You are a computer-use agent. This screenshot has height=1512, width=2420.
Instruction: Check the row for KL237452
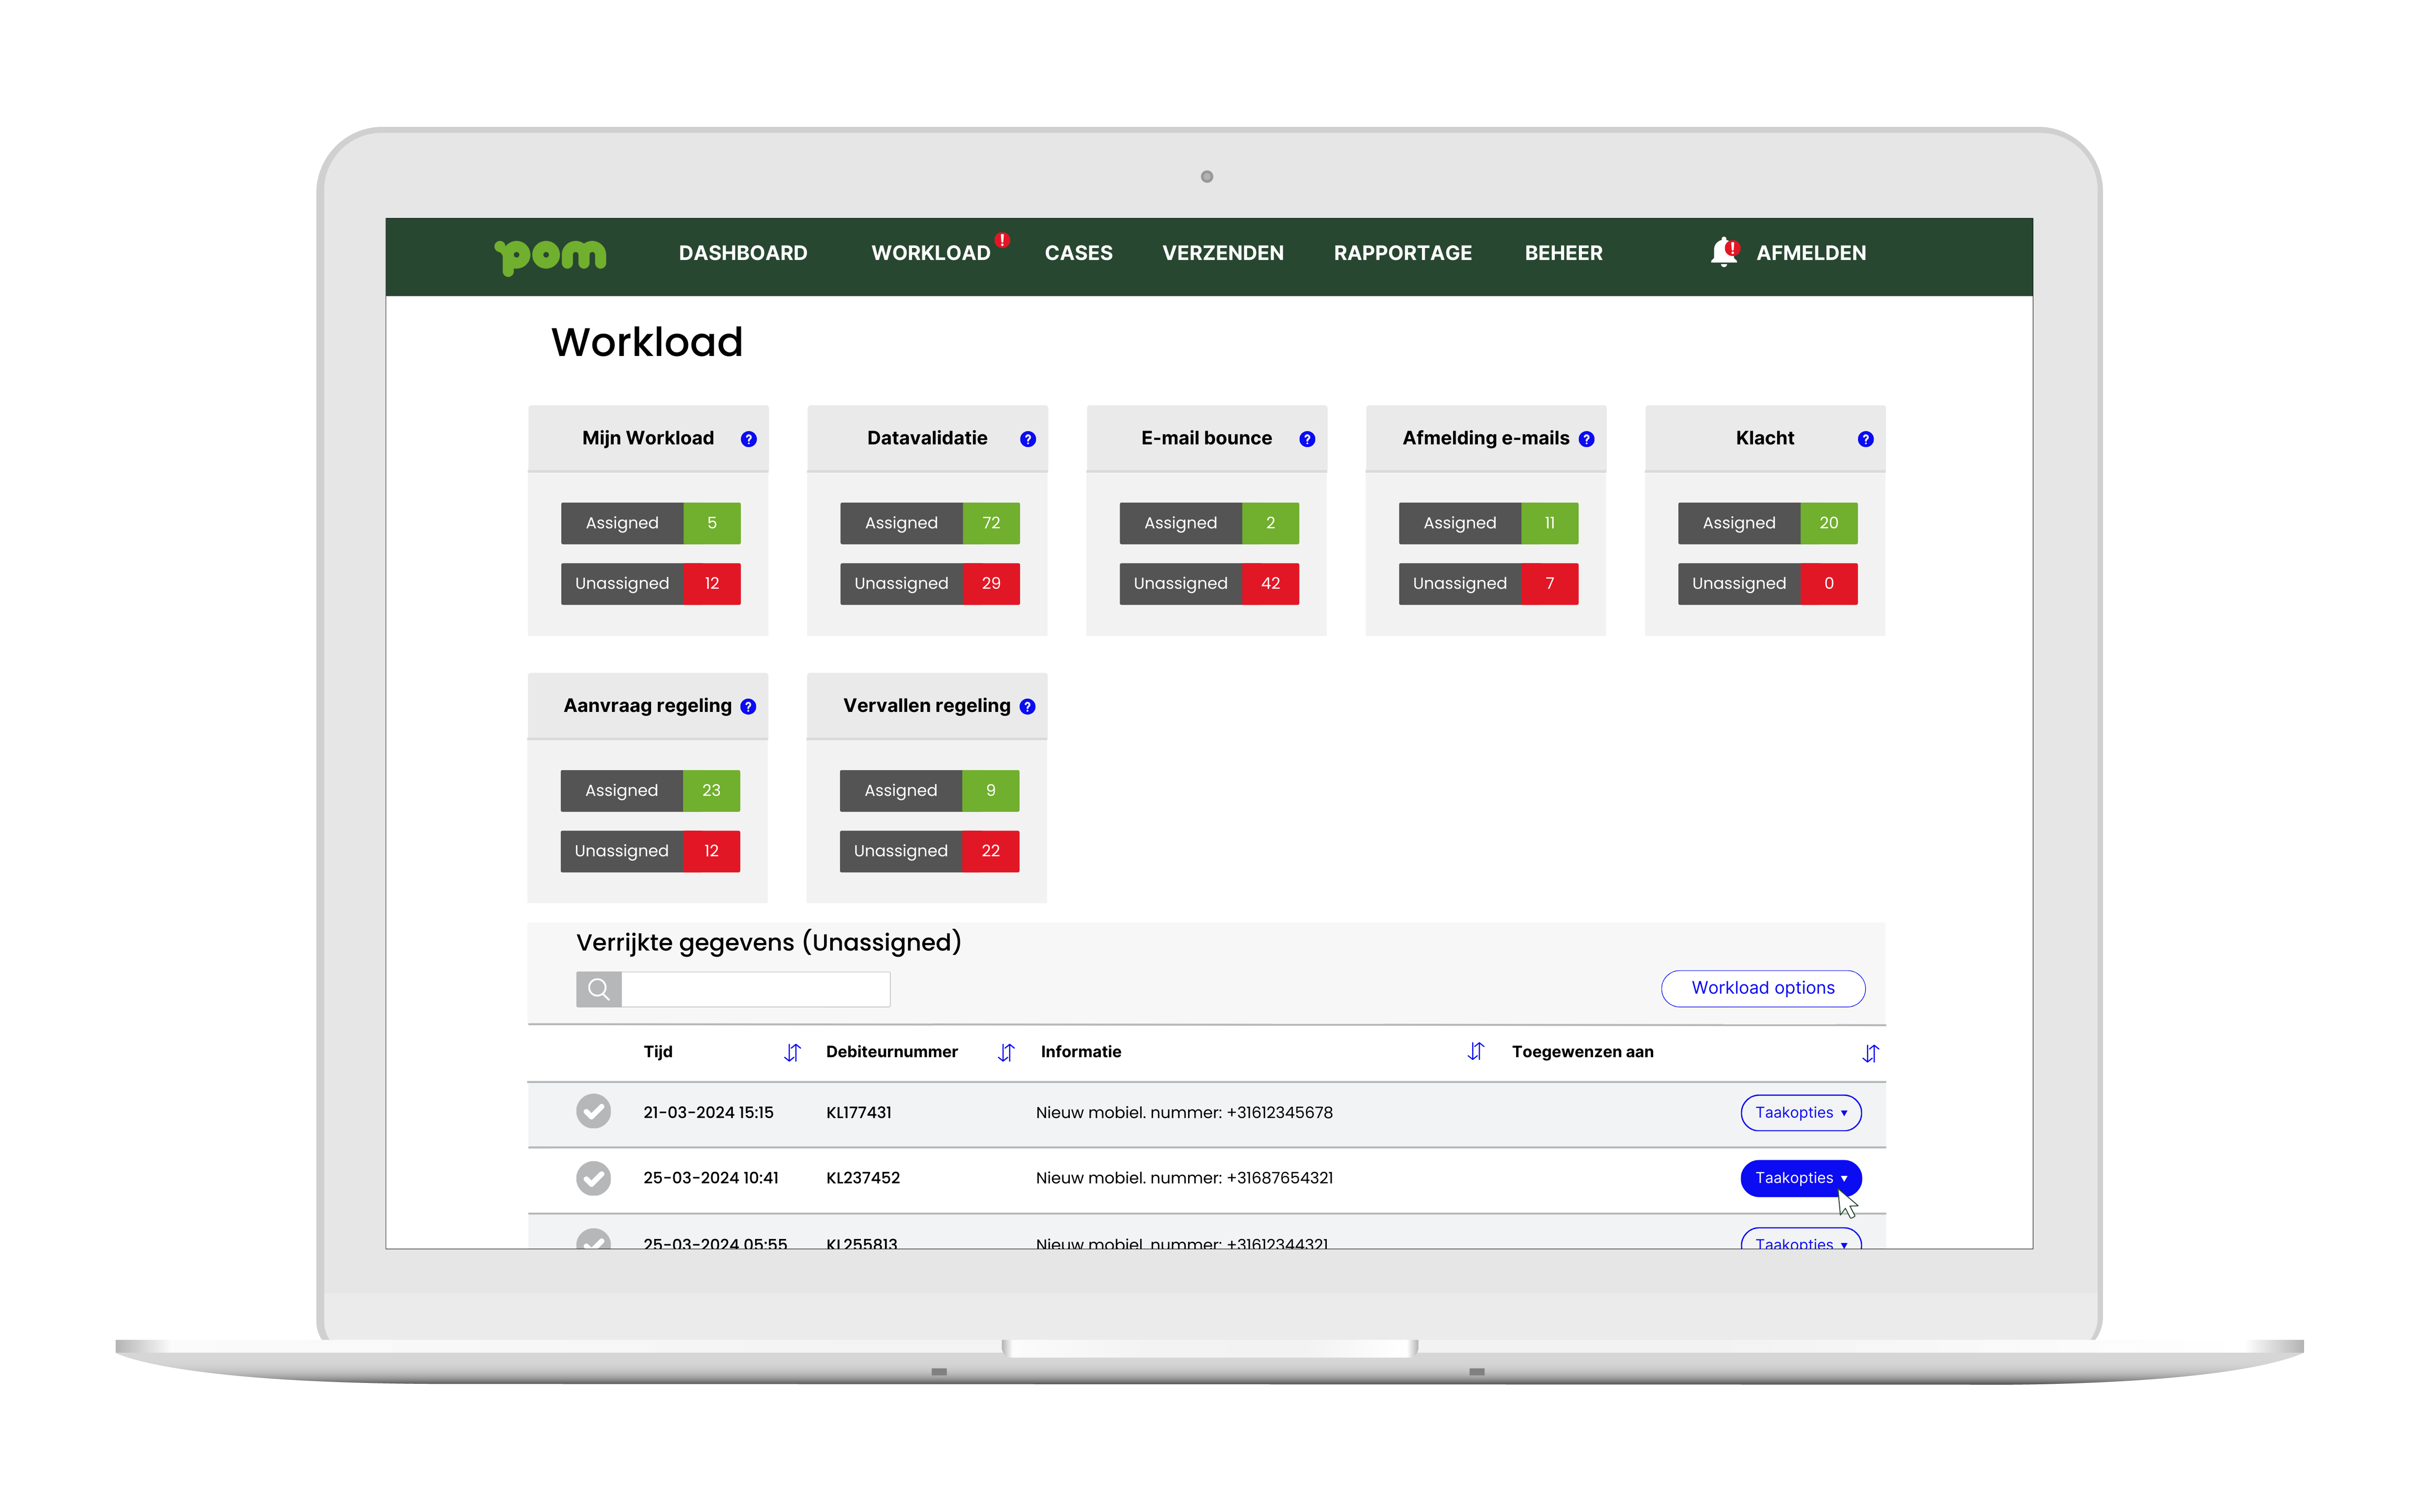[x=593, y=1178]
